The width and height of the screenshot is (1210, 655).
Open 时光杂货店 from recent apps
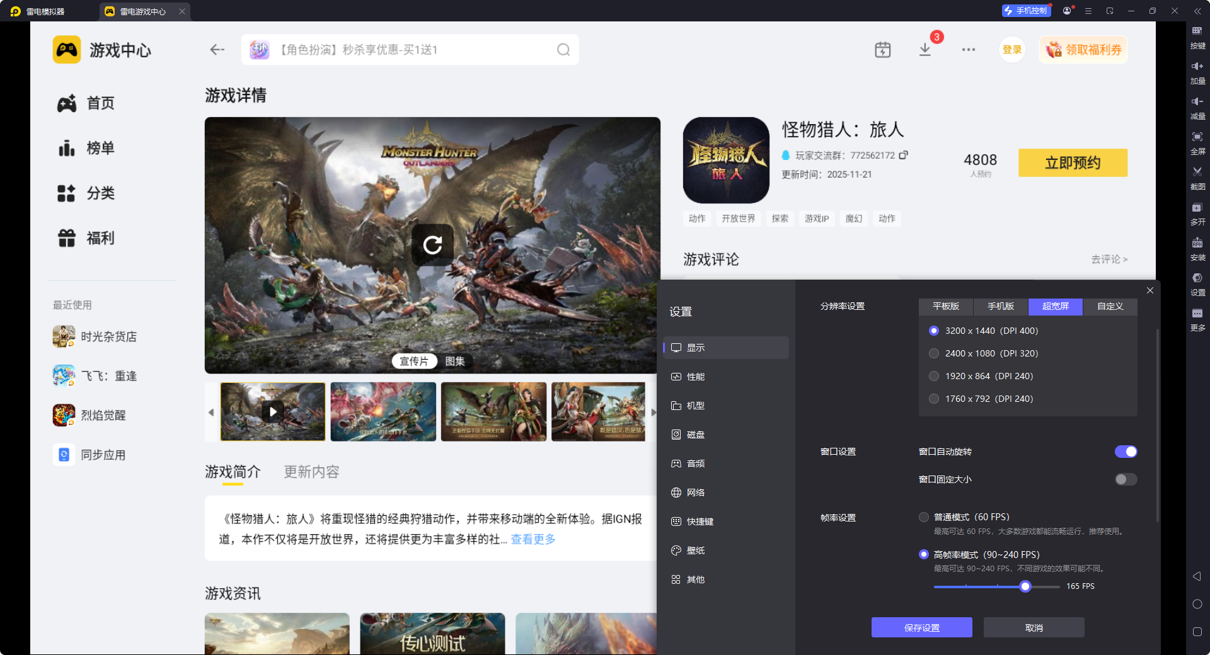coord(95,336)
